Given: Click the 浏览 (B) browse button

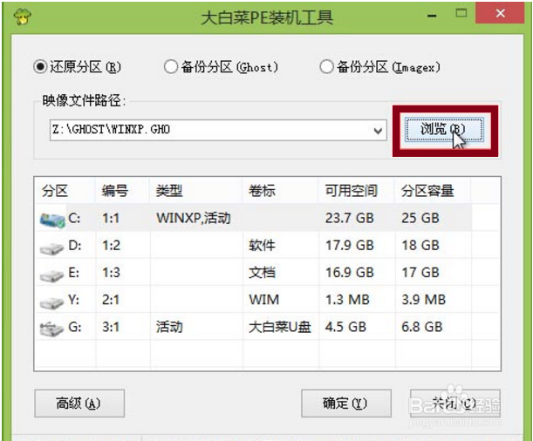Looking at the screenshot, I should pos(444,129).
